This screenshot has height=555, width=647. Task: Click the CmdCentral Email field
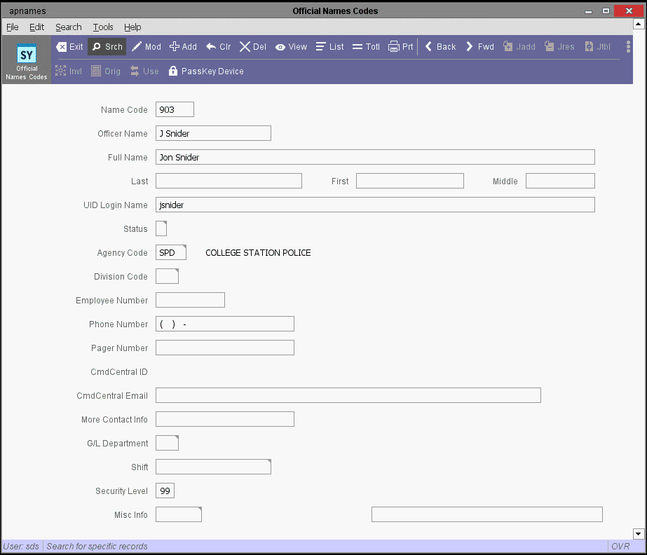click(348, 395)
